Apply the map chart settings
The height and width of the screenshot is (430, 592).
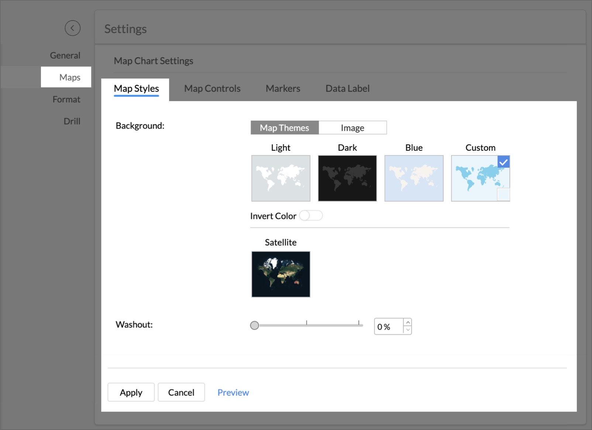tap(131, 392)
